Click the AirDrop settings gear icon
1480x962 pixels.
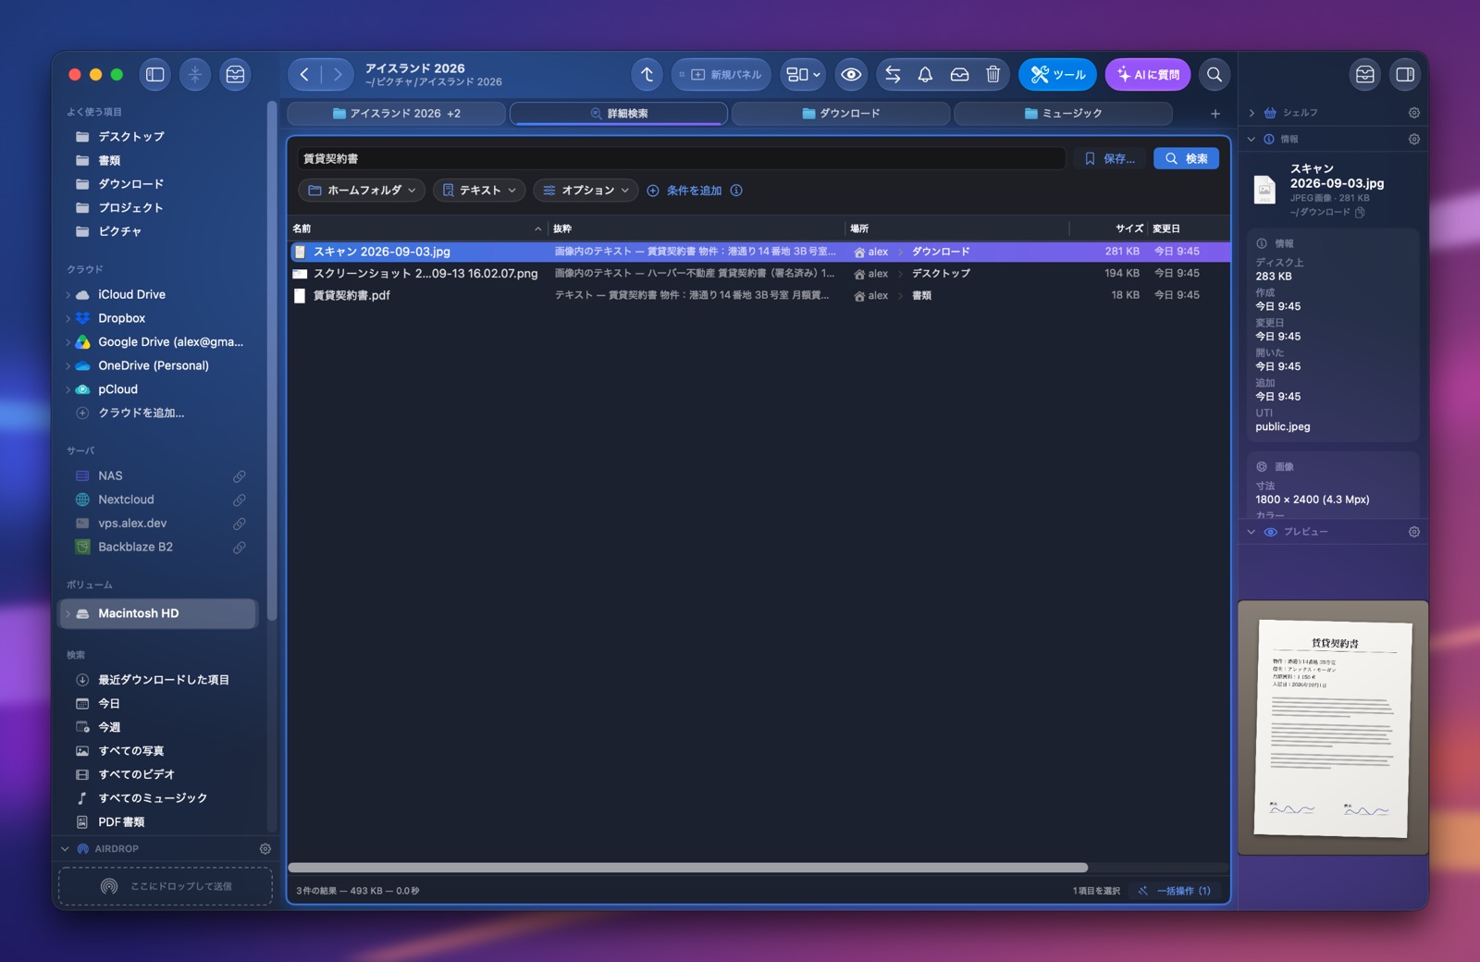point(265,849)
